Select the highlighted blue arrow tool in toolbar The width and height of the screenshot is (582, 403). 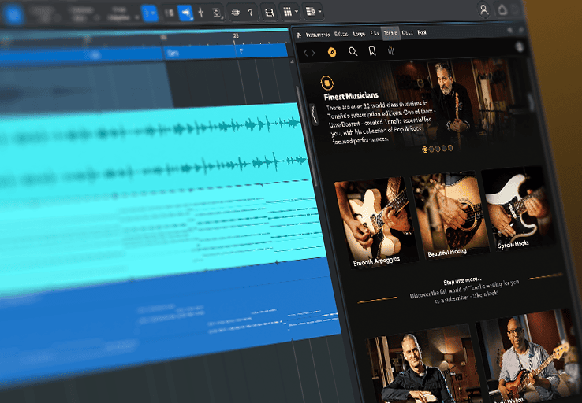[184, 12]
